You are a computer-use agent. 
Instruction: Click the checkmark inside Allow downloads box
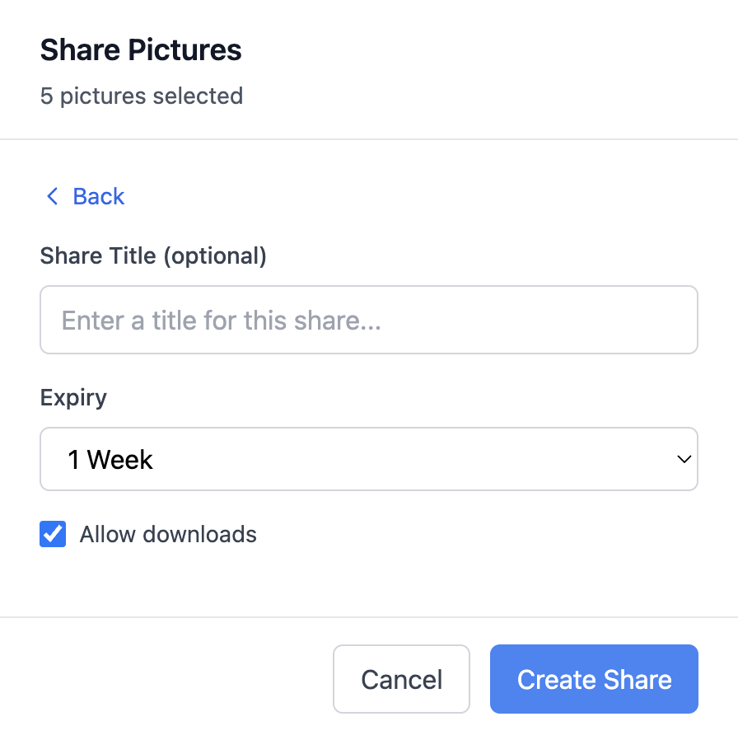pyautogui.click(x=52, y=534)
